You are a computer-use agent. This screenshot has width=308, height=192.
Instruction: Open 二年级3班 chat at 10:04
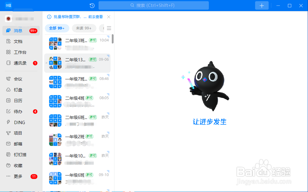(78, 44)
